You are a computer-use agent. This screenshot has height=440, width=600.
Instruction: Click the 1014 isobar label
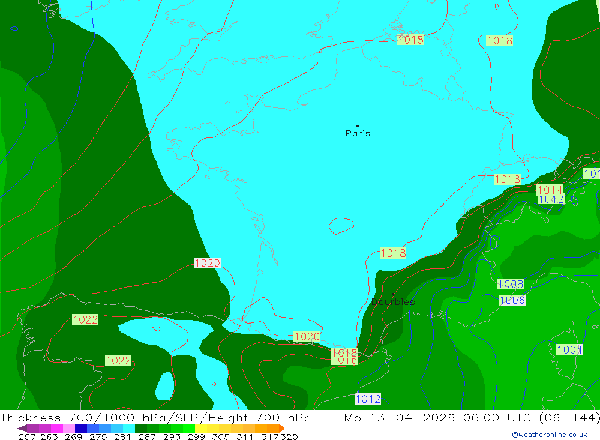pos(550,190)
